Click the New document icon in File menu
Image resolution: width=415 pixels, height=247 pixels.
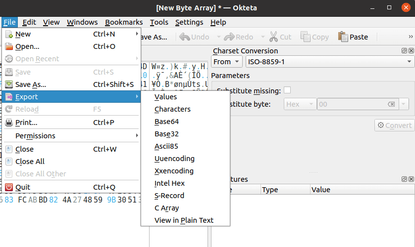9,34
